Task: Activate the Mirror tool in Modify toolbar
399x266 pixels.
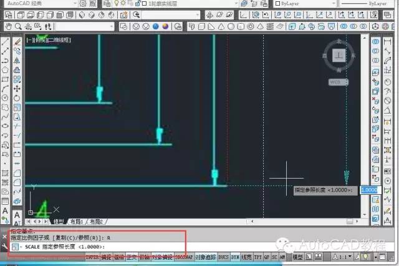Action: (x=17, y=61)
